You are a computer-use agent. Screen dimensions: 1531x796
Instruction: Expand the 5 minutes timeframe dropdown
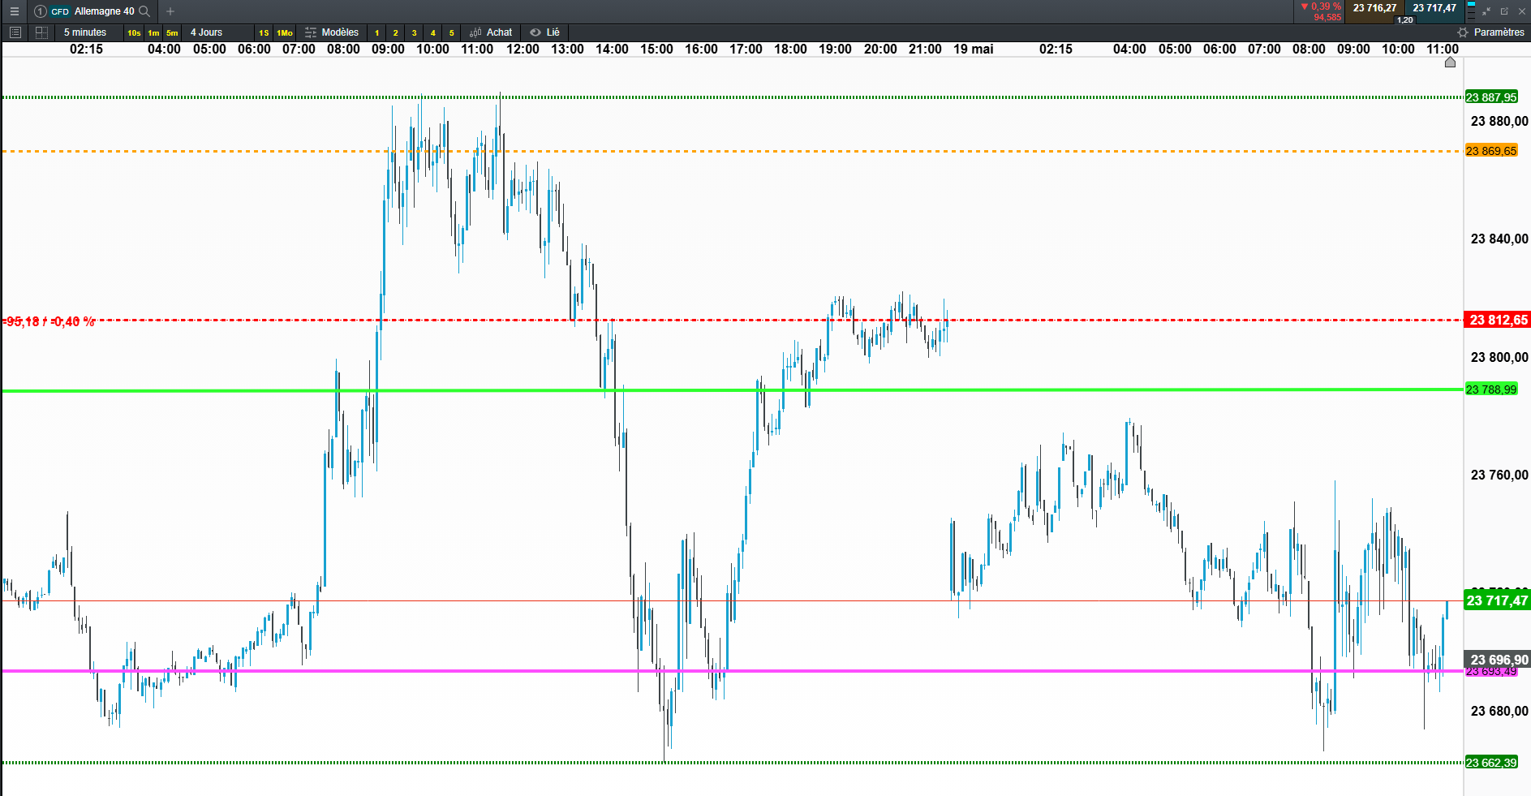(85, 32)
